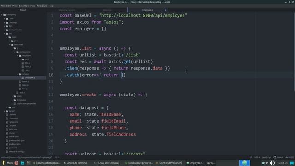Expand the java folder arrow
The image size is (295, 166).
click(10, 41)
